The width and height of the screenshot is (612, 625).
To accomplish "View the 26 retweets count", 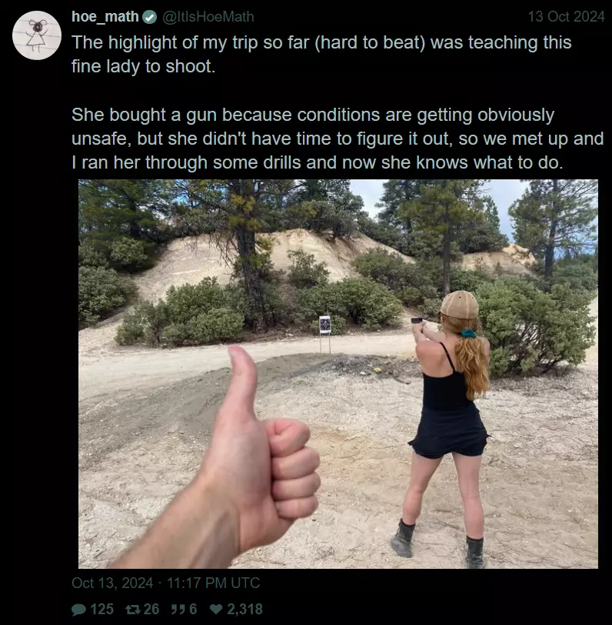I will (x=151, y=609).
